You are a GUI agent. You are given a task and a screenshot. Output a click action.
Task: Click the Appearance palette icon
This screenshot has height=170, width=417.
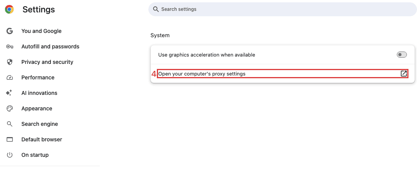point(10,108)
